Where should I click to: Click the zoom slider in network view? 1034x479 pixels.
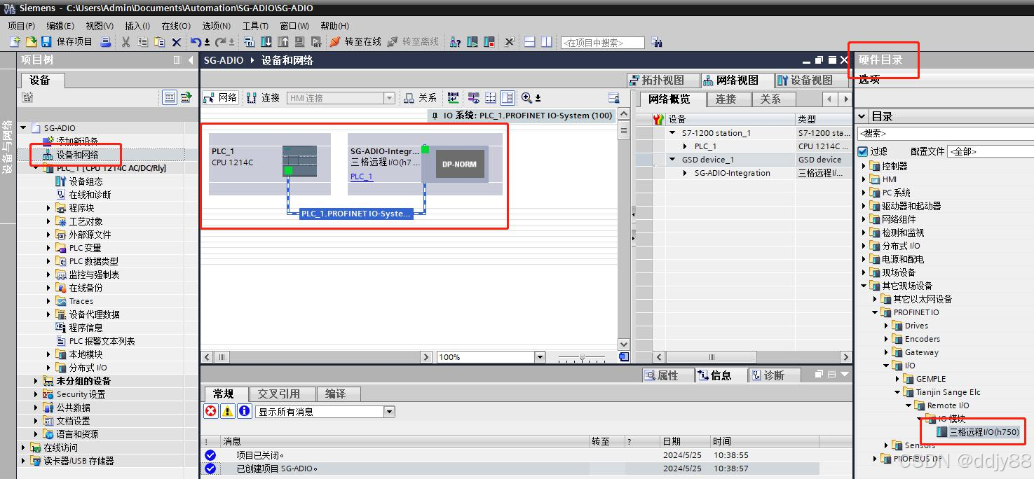pos(581,357)
